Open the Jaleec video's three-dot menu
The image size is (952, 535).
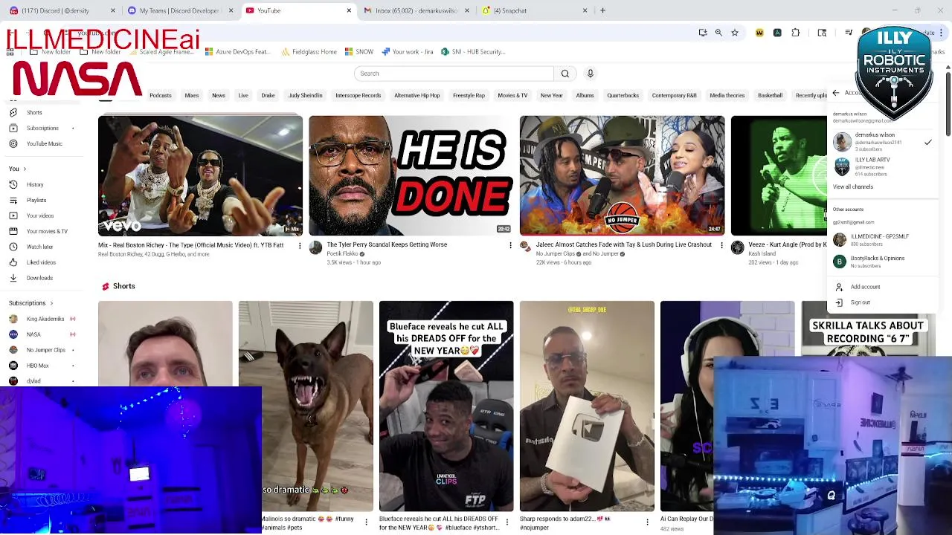tap(721, 245)
